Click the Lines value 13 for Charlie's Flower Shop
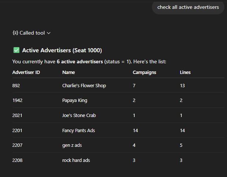The width and height of the screenshot is (227, 177). coord(182,86)
